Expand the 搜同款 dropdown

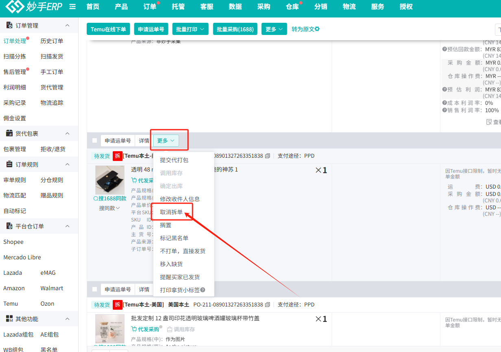tap(110, 208)
